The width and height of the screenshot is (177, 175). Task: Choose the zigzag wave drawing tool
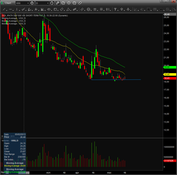click(x=23, y=9)
